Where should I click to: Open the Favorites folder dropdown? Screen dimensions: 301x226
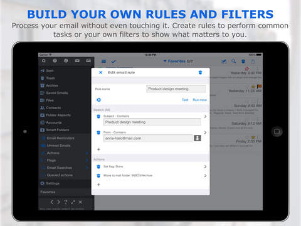pos(178,61)
